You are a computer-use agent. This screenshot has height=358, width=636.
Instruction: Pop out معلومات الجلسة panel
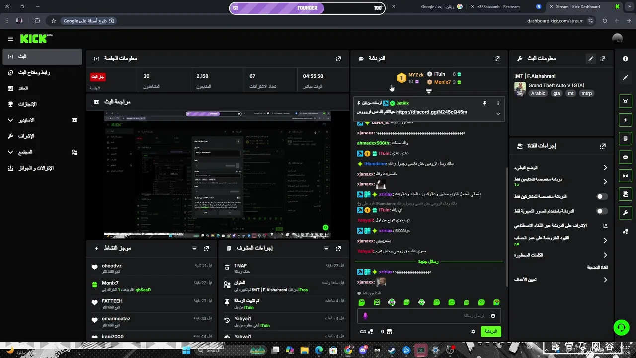(x=338, y=58)
